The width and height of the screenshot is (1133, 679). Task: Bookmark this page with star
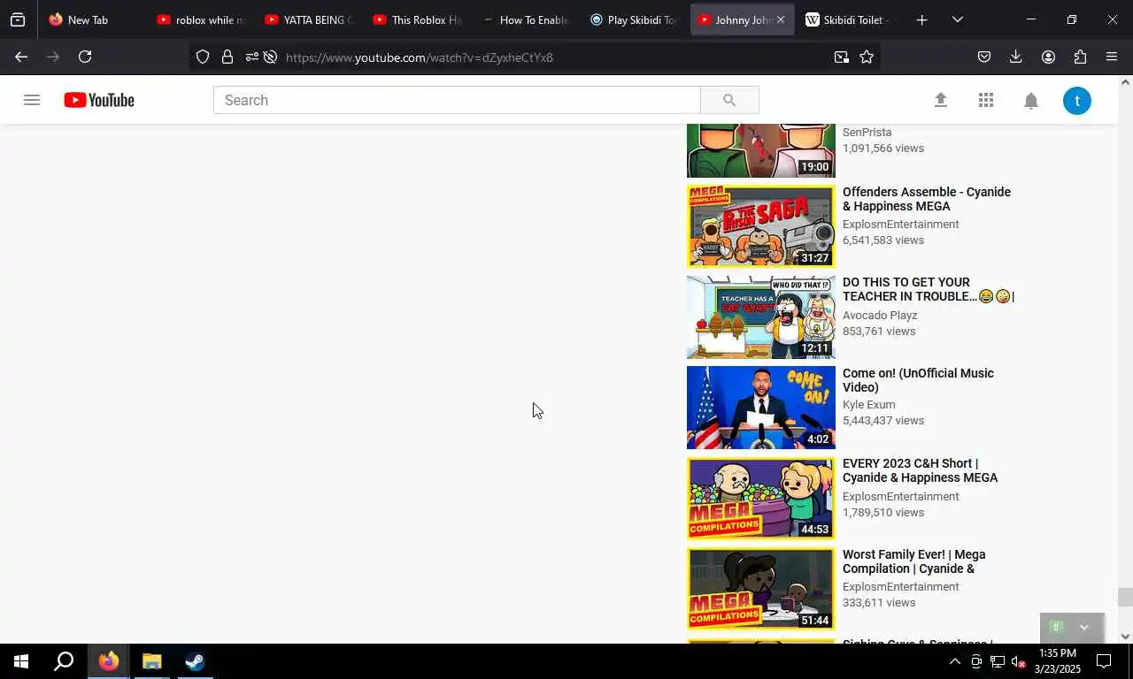coord(867,57)
